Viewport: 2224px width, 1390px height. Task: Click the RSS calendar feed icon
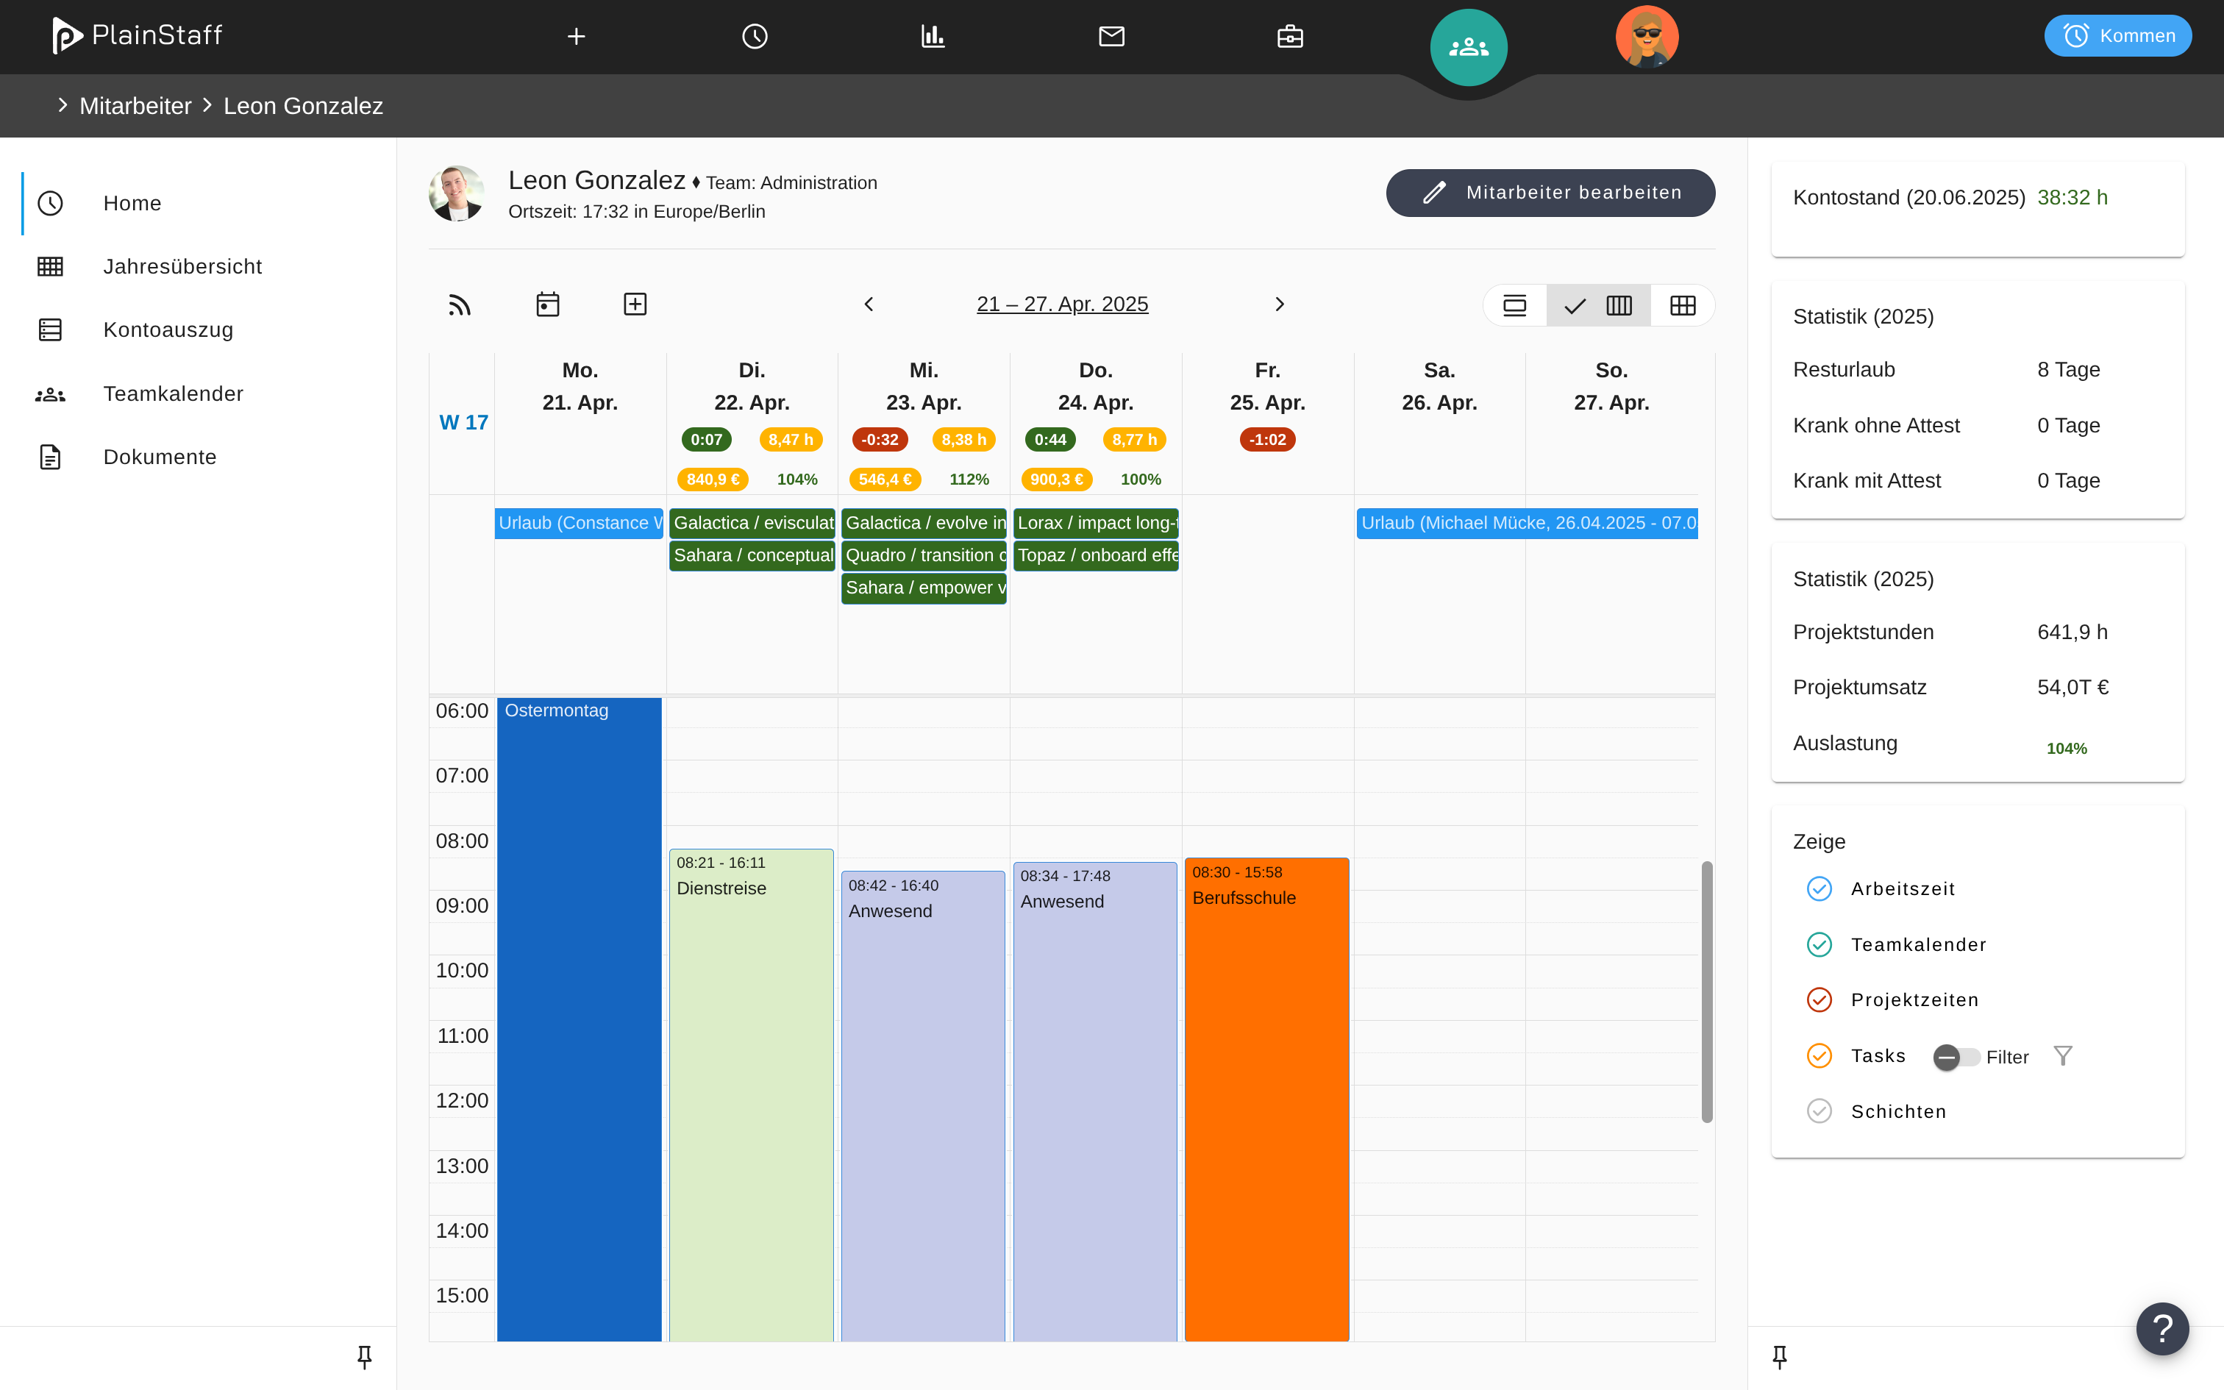coord(460,304)
